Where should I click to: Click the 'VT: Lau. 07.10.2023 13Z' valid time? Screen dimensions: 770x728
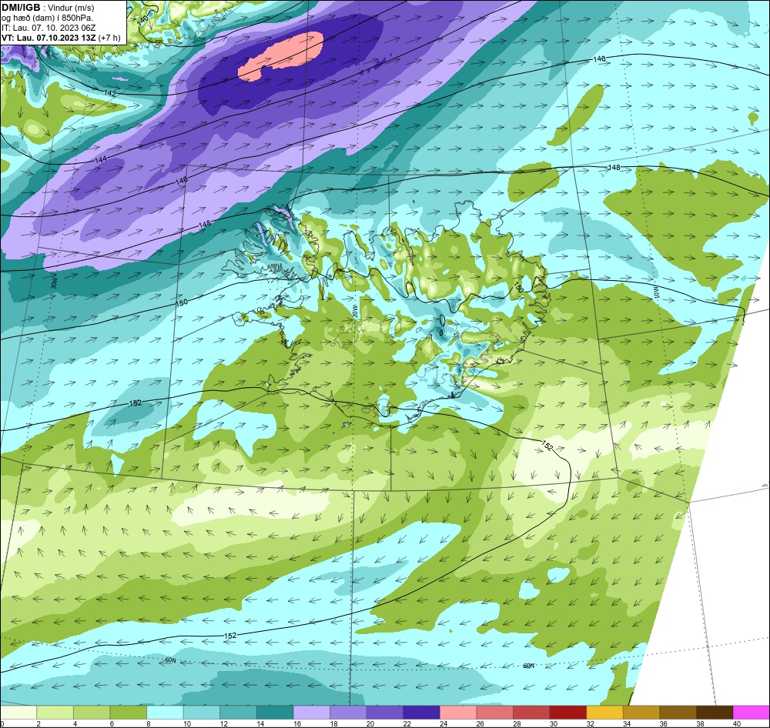(x=49, y=38)
